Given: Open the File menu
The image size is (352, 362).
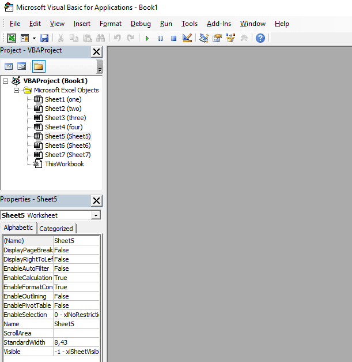Looking at the screenshot, I should pyautogui.click(x=15, y=24).
